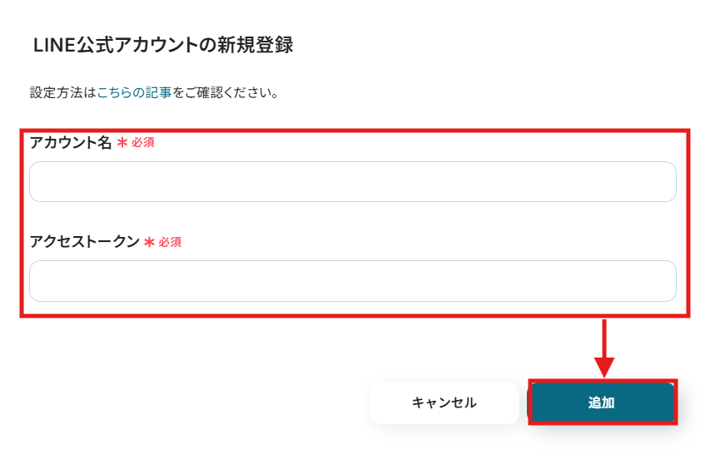
Task: Click the アカウント名 input field
Action: [352, 181]
